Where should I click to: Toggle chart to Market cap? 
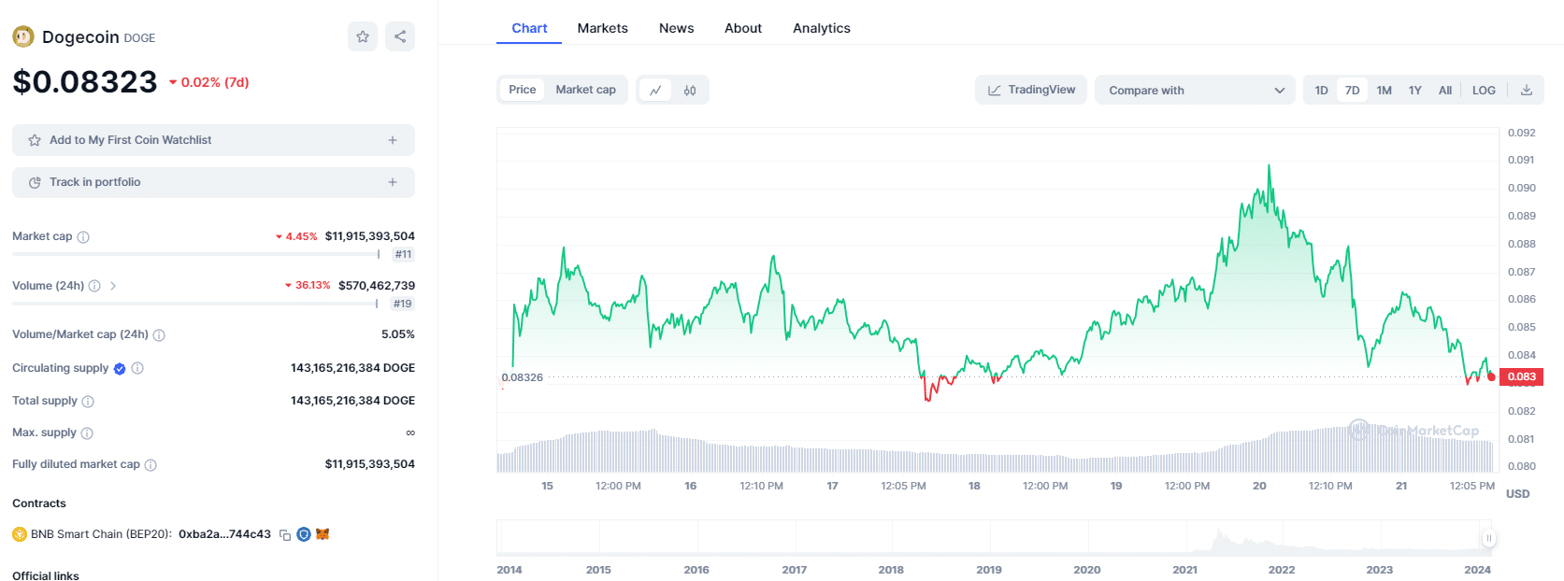(x=585, y=90)
